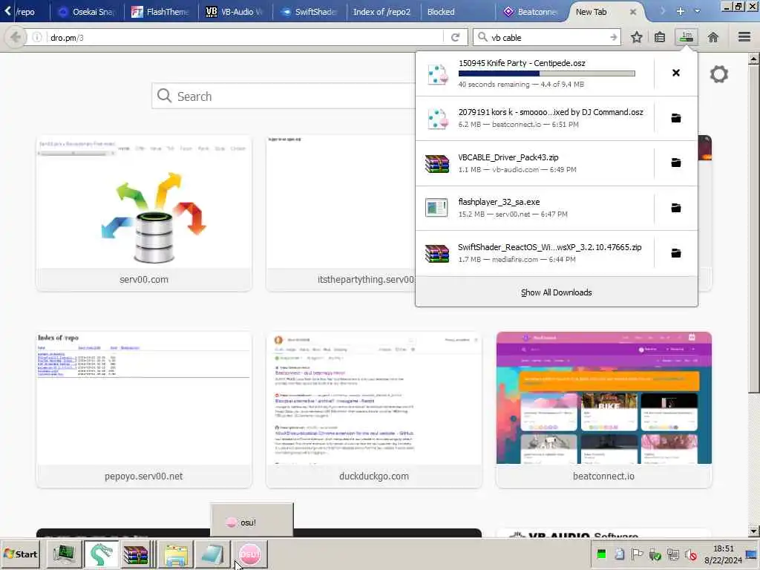Switch to the VB-Audio tab

click(x=235, y=12)
